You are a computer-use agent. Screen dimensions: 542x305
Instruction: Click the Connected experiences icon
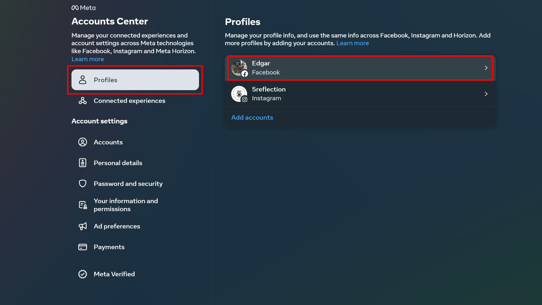pos(82,101)
